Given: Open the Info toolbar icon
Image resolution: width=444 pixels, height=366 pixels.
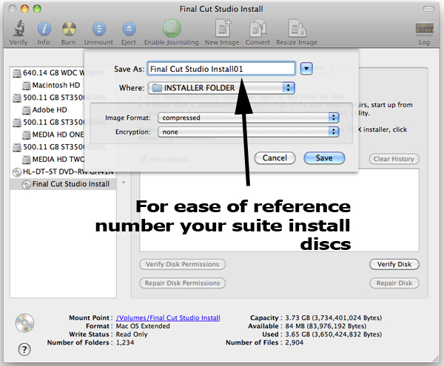Looking at the screenshot, I should click(x=44, y=29).
